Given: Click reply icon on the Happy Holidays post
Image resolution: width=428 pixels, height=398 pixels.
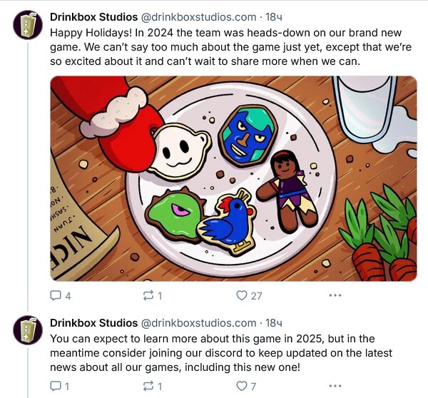Looking at the screenshot, I should (56, 295).
